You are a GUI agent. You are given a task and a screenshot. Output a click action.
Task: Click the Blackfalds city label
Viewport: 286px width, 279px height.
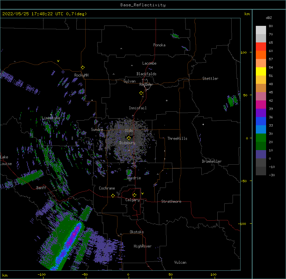click(x=146, y=74)
